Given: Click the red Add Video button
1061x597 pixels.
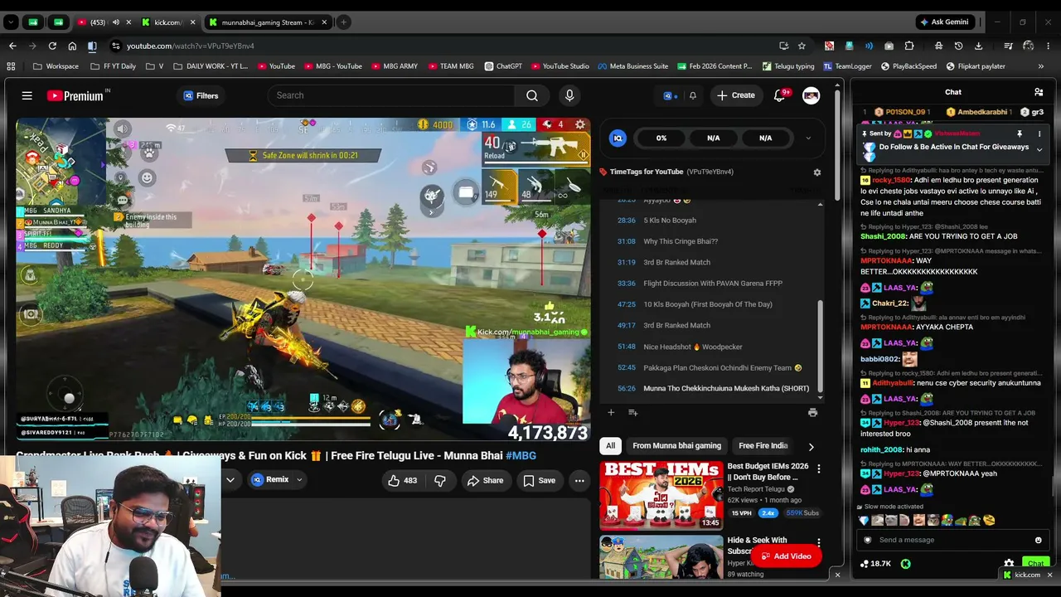Looking at the screenshot, I should [786, 556].
